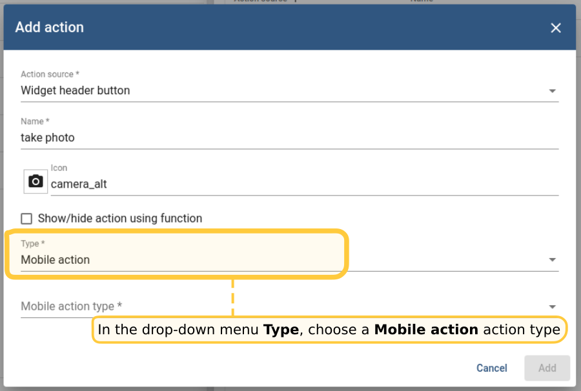Click the Name field label
Screen dimensions: 581x391
click(35, 121)
